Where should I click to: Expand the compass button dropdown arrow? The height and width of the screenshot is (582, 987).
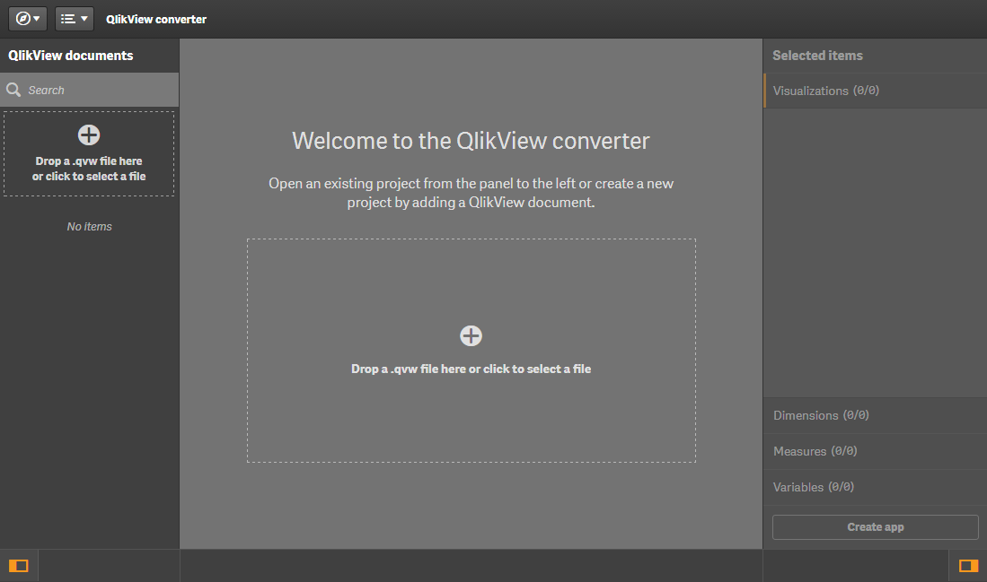pyautogui.click(x=37, y=18)
